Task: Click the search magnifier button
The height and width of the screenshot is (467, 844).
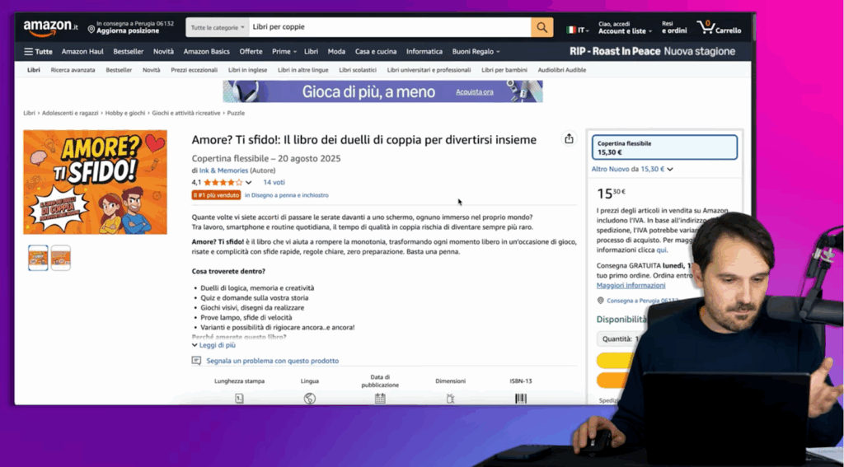Action: (x=542, y=27)
